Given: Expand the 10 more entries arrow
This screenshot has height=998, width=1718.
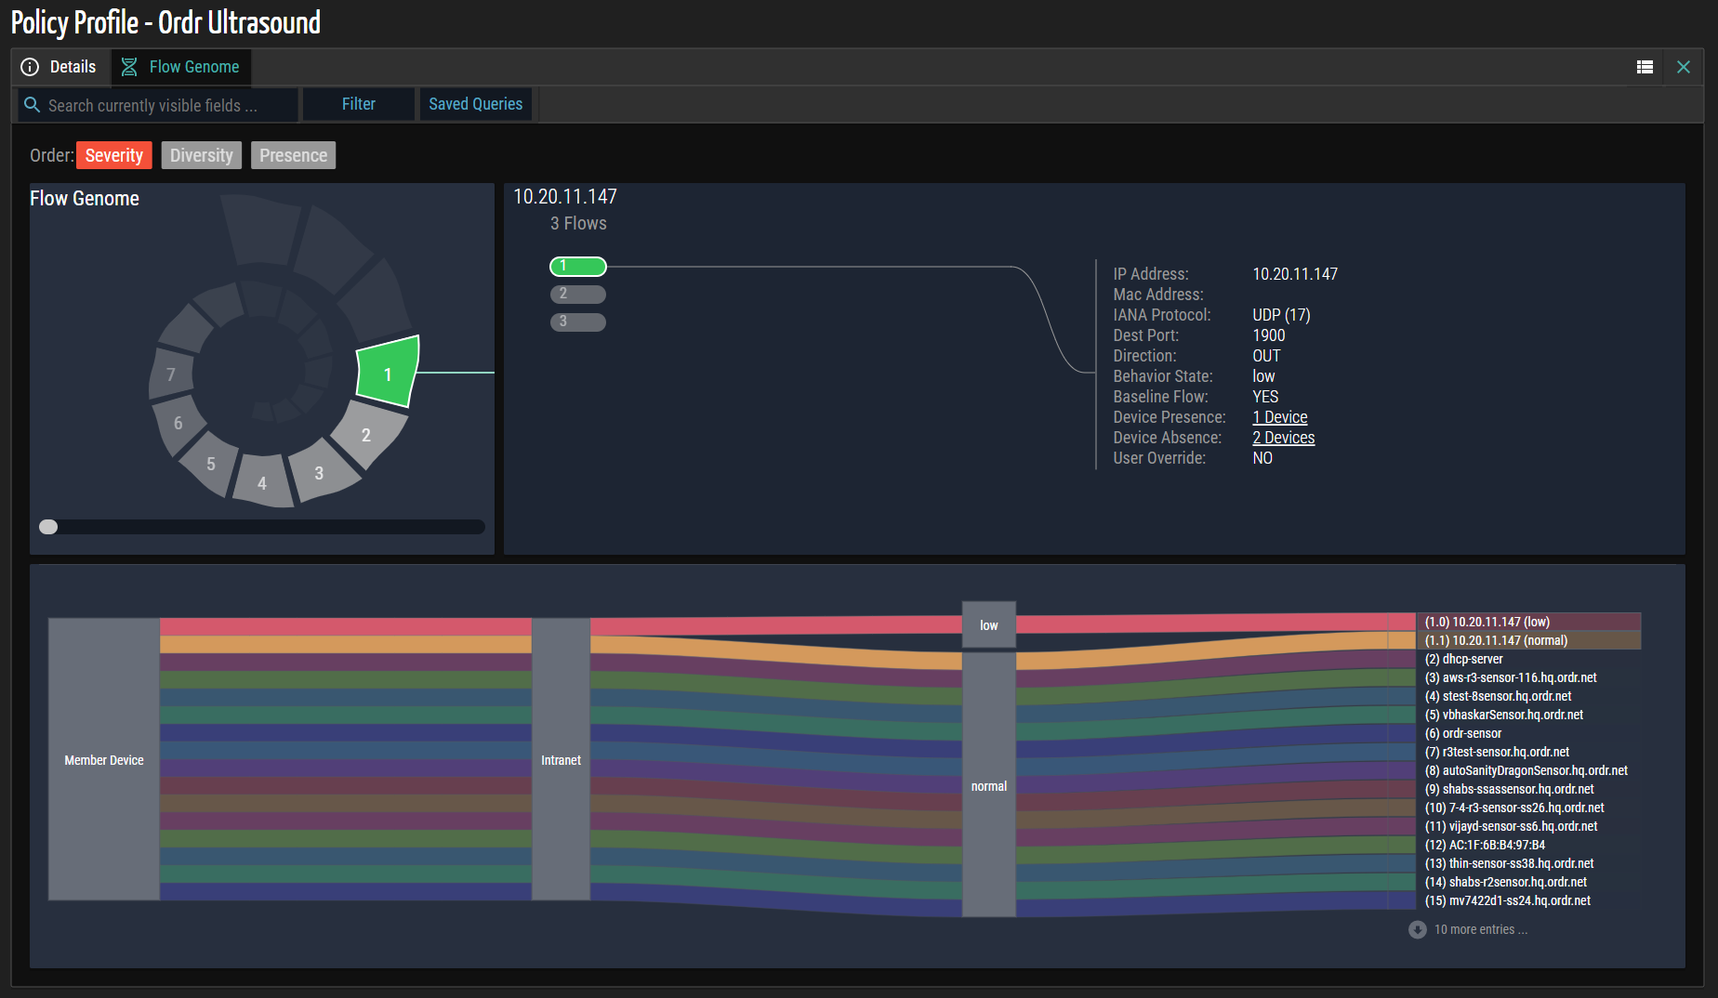Looking at the screenshot, I should 1417,929.
